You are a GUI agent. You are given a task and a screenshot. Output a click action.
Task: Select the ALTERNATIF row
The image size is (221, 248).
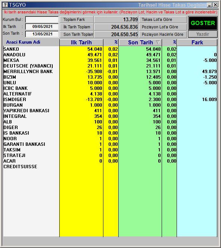110,94
